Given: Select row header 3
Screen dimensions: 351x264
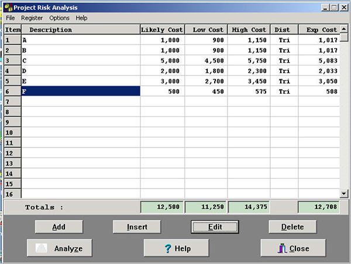Looking at the screenshot, I should coord(13,60).
